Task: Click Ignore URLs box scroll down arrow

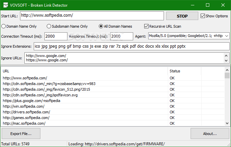Action: click(x=226, y=60)
